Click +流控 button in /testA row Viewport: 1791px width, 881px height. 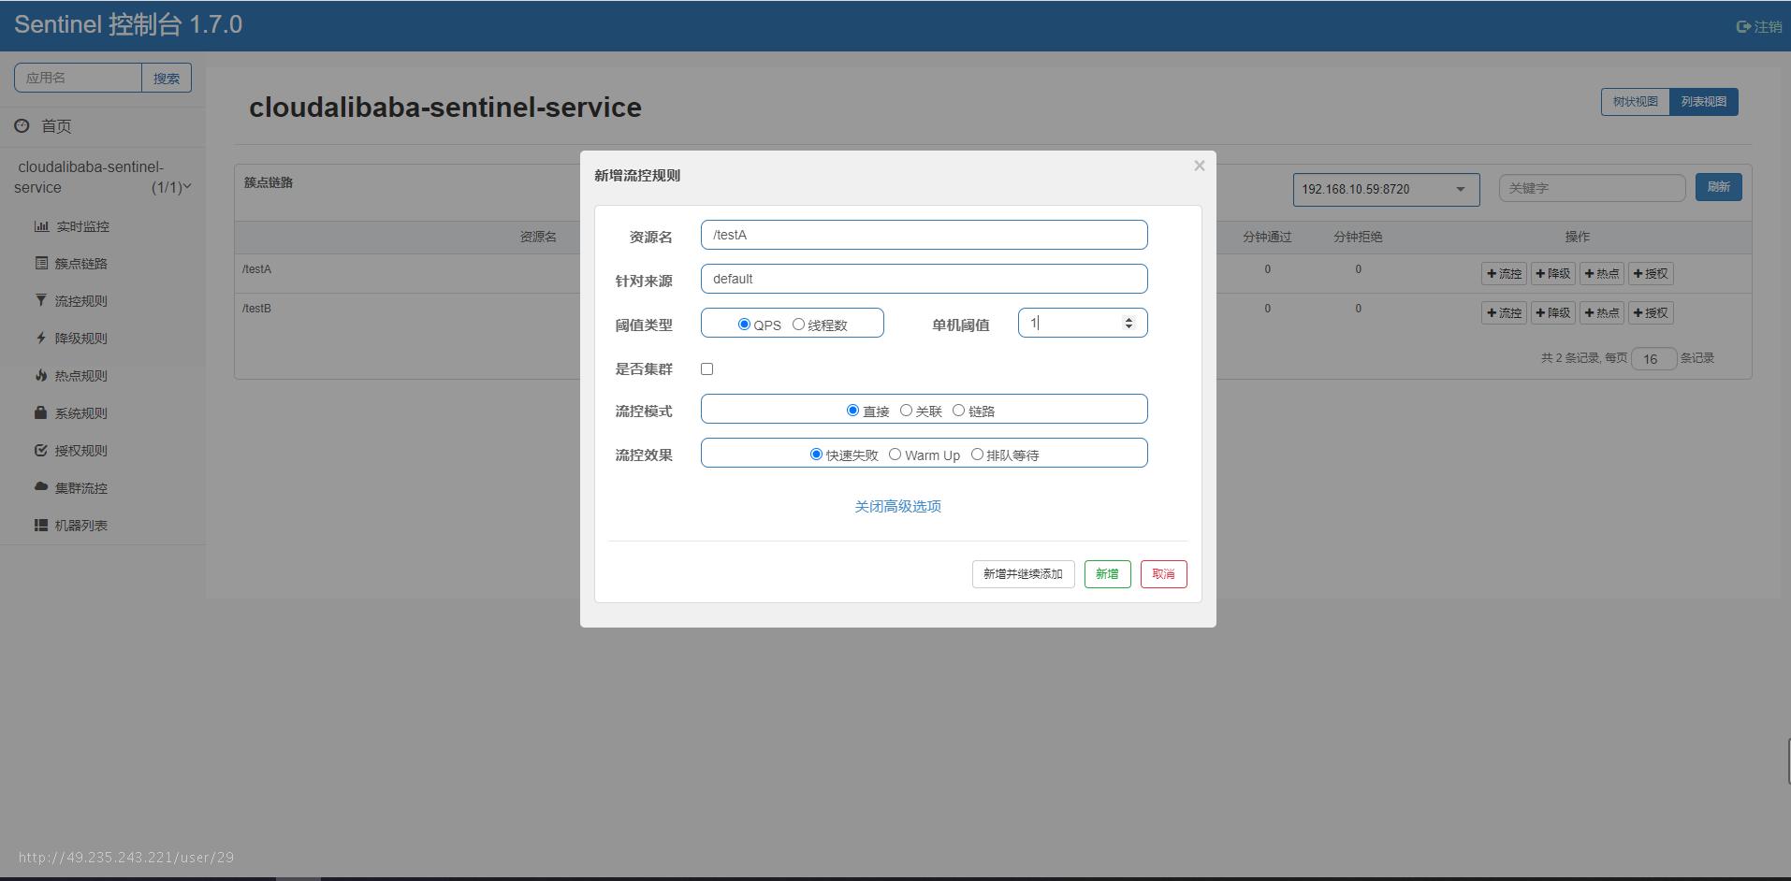coord(1505,274)
